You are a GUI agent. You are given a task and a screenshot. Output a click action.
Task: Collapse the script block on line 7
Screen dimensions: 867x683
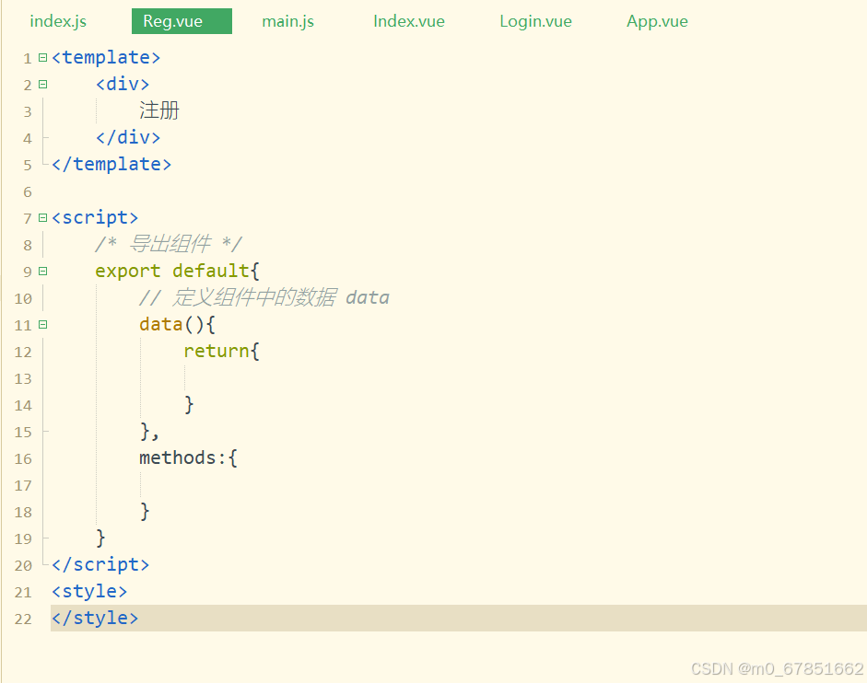[x=42, y=217]
